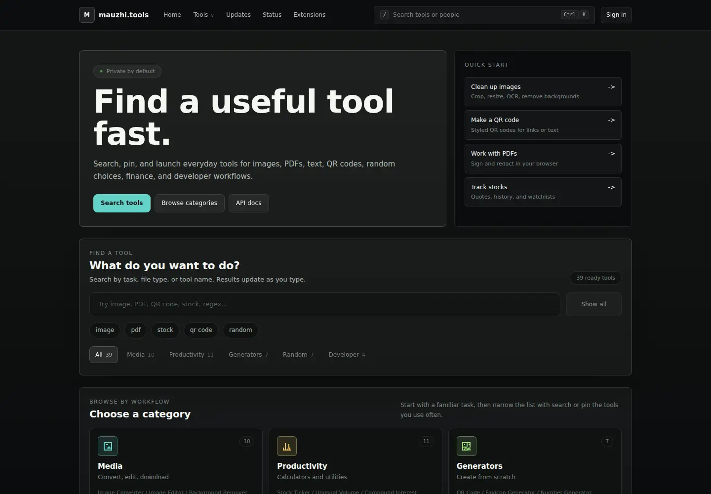The image size is (711, 494).
Task: Click the Sign in button
Action: [616, 15]
